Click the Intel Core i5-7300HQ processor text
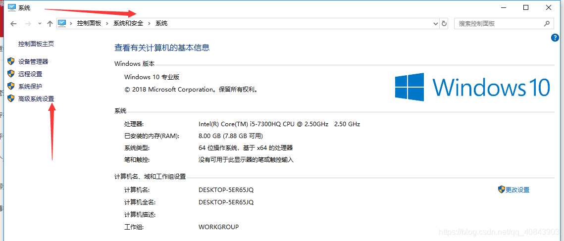The image size is (564, 241). coord(279,124)
